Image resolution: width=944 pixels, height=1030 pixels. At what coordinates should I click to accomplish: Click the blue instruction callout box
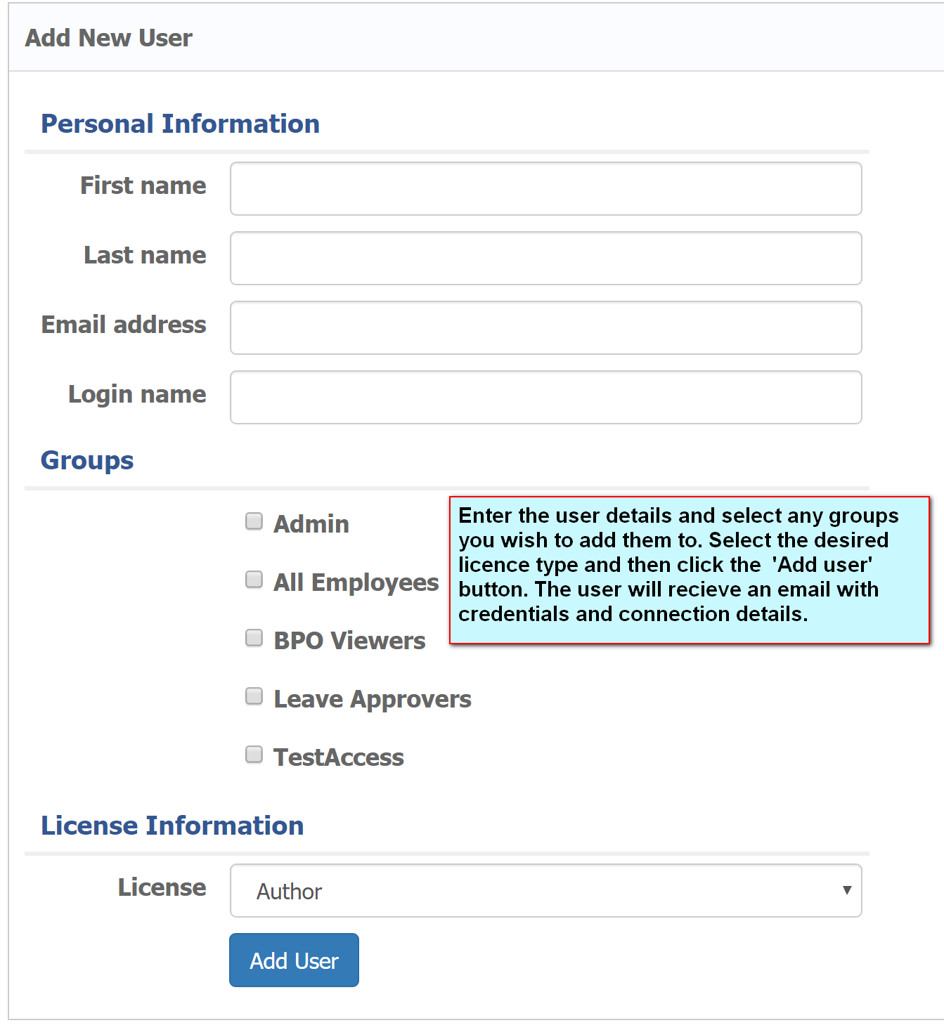coord(689,569)
